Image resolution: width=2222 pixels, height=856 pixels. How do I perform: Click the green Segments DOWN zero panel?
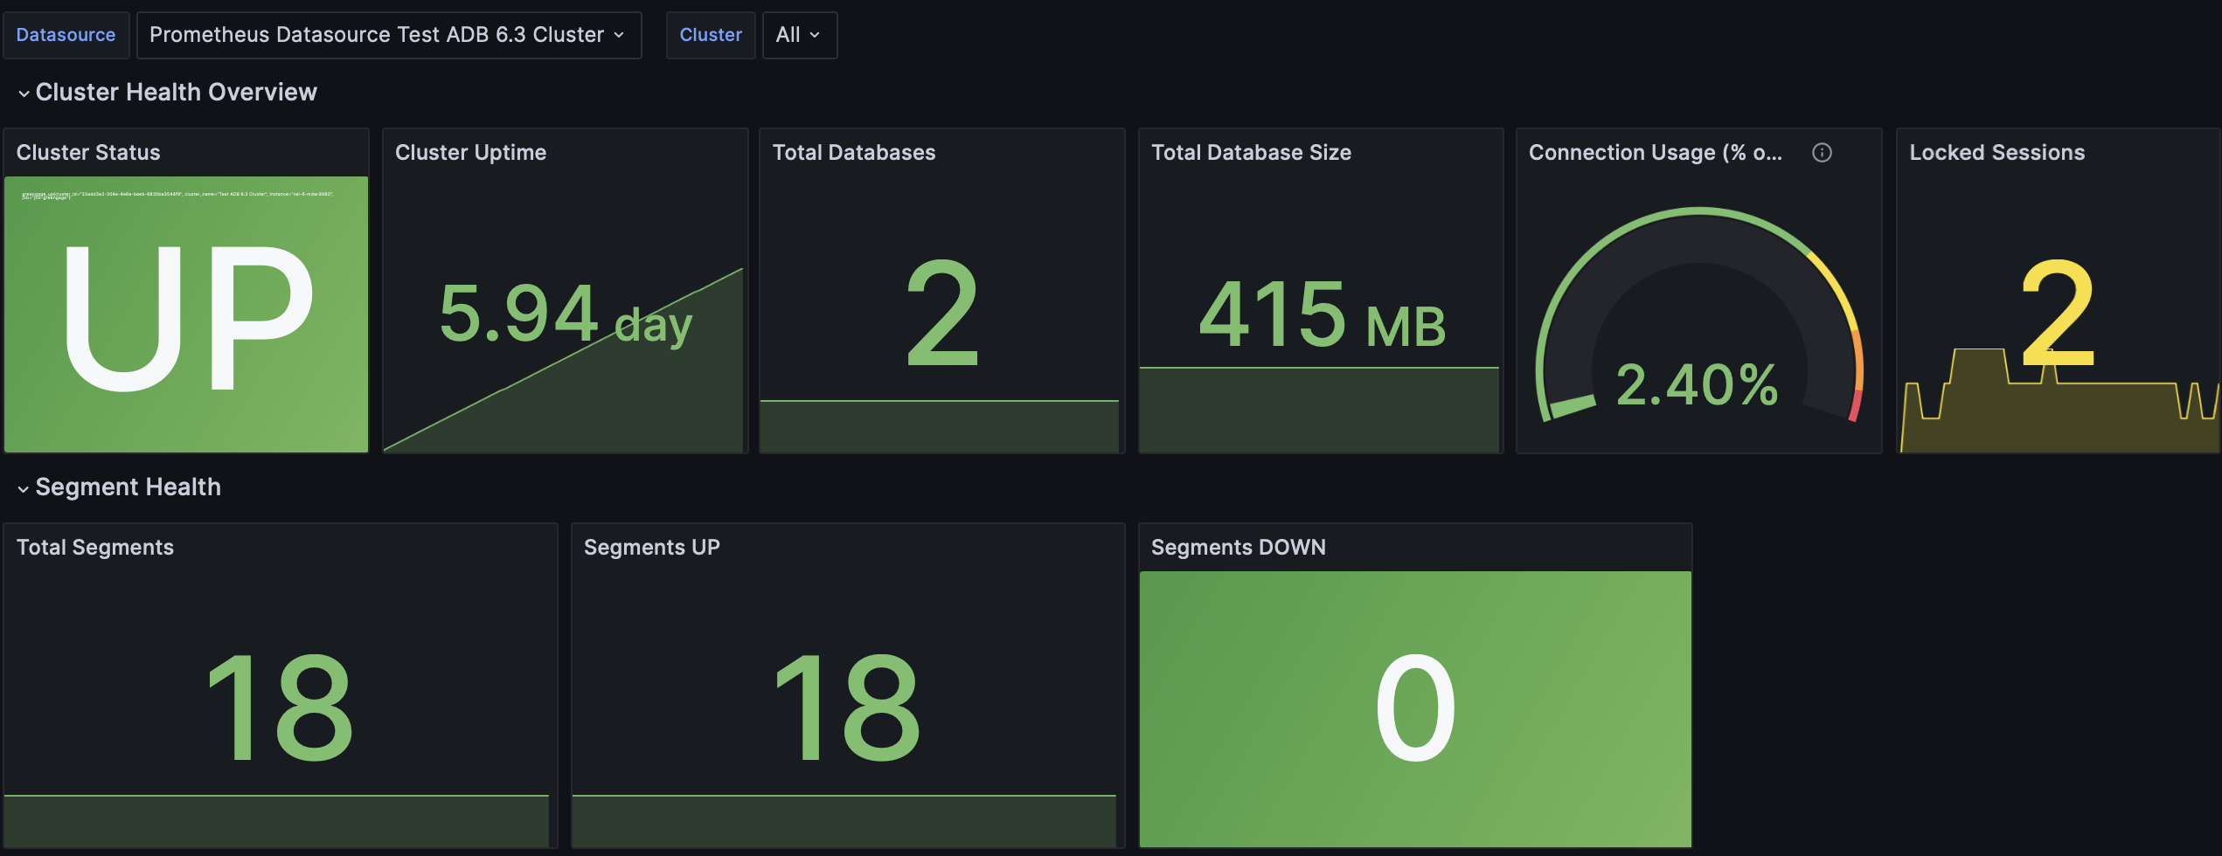(x=1414, y=708)
